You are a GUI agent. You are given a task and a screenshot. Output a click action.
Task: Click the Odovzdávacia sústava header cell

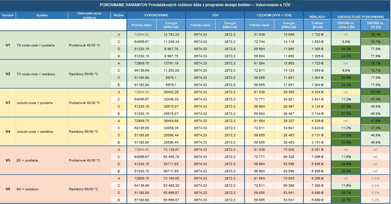click(x=89, y=15)
